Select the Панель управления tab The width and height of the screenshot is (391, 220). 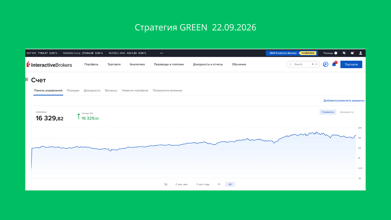click(x=48, y=90)
